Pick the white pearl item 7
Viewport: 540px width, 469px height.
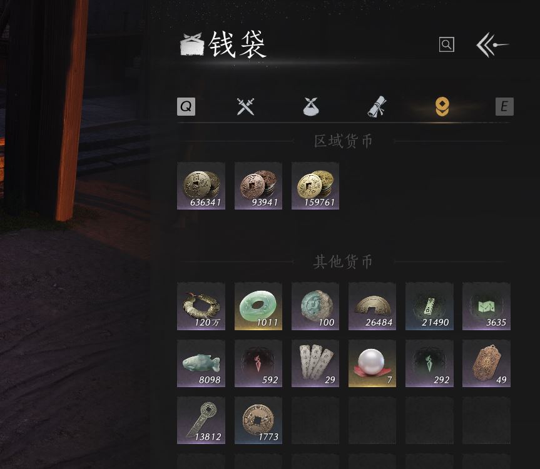(372, 363)
